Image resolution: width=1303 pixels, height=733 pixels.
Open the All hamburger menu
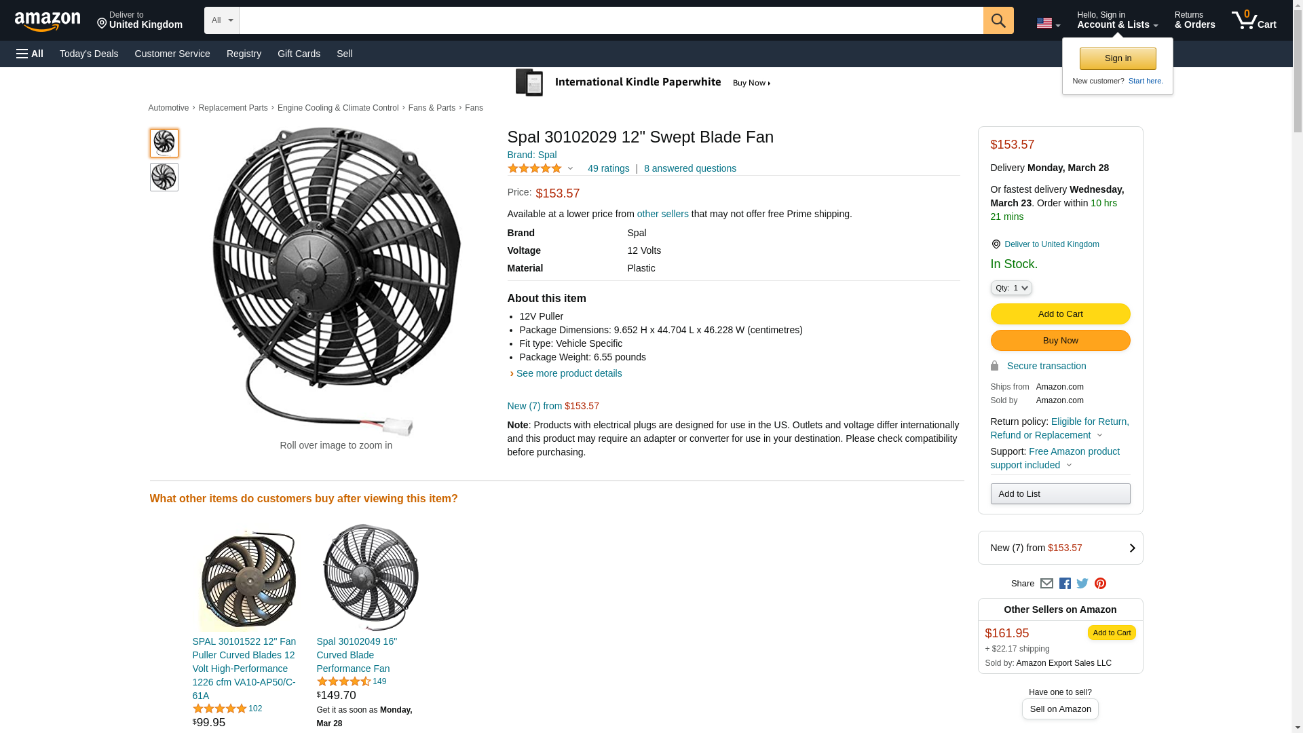tap(30, 54)
